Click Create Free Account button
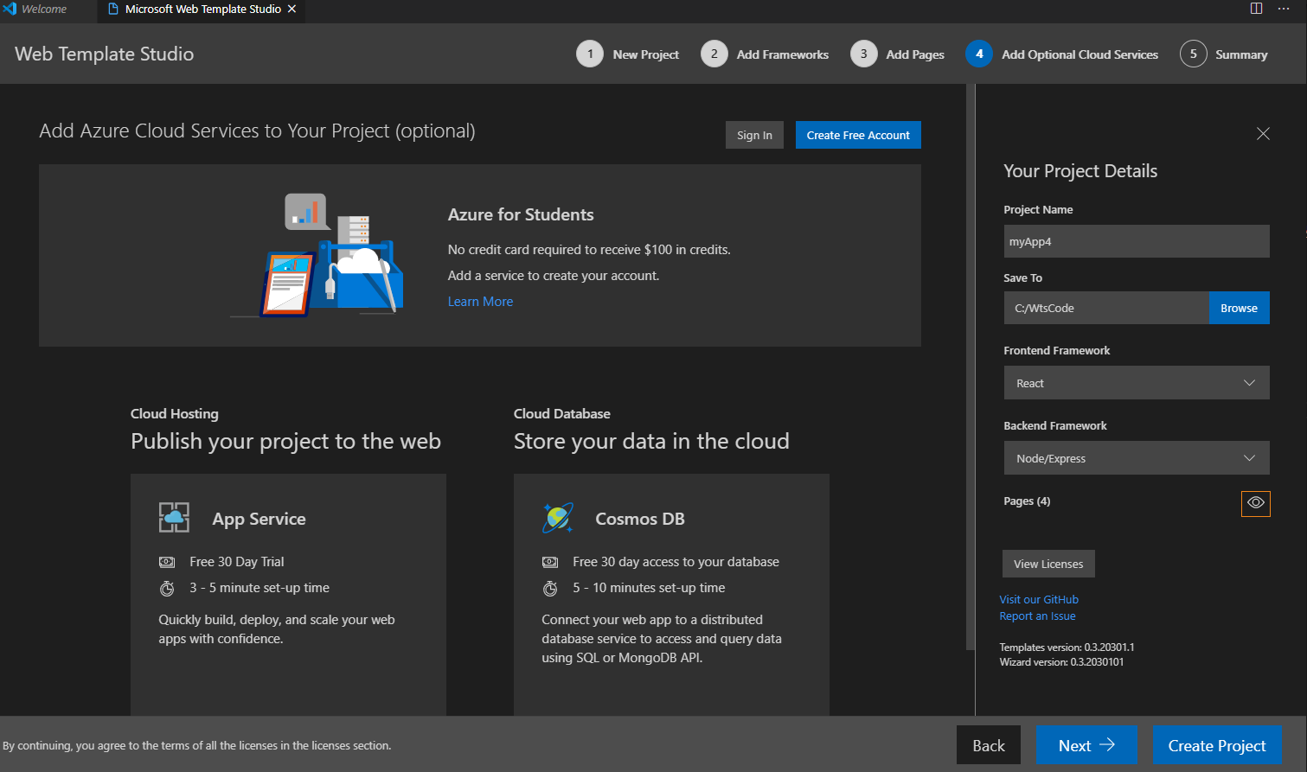Viewport: 1307px width, 772px height. pyautogui.click(x=858, y=135)
